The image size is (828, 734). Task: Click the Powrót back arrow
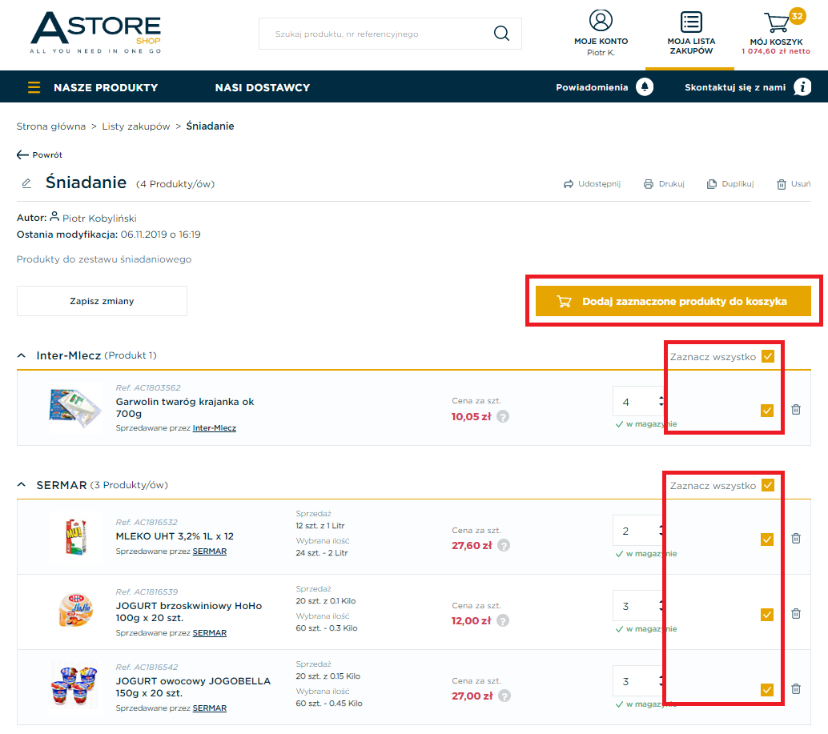coord(22,154)
